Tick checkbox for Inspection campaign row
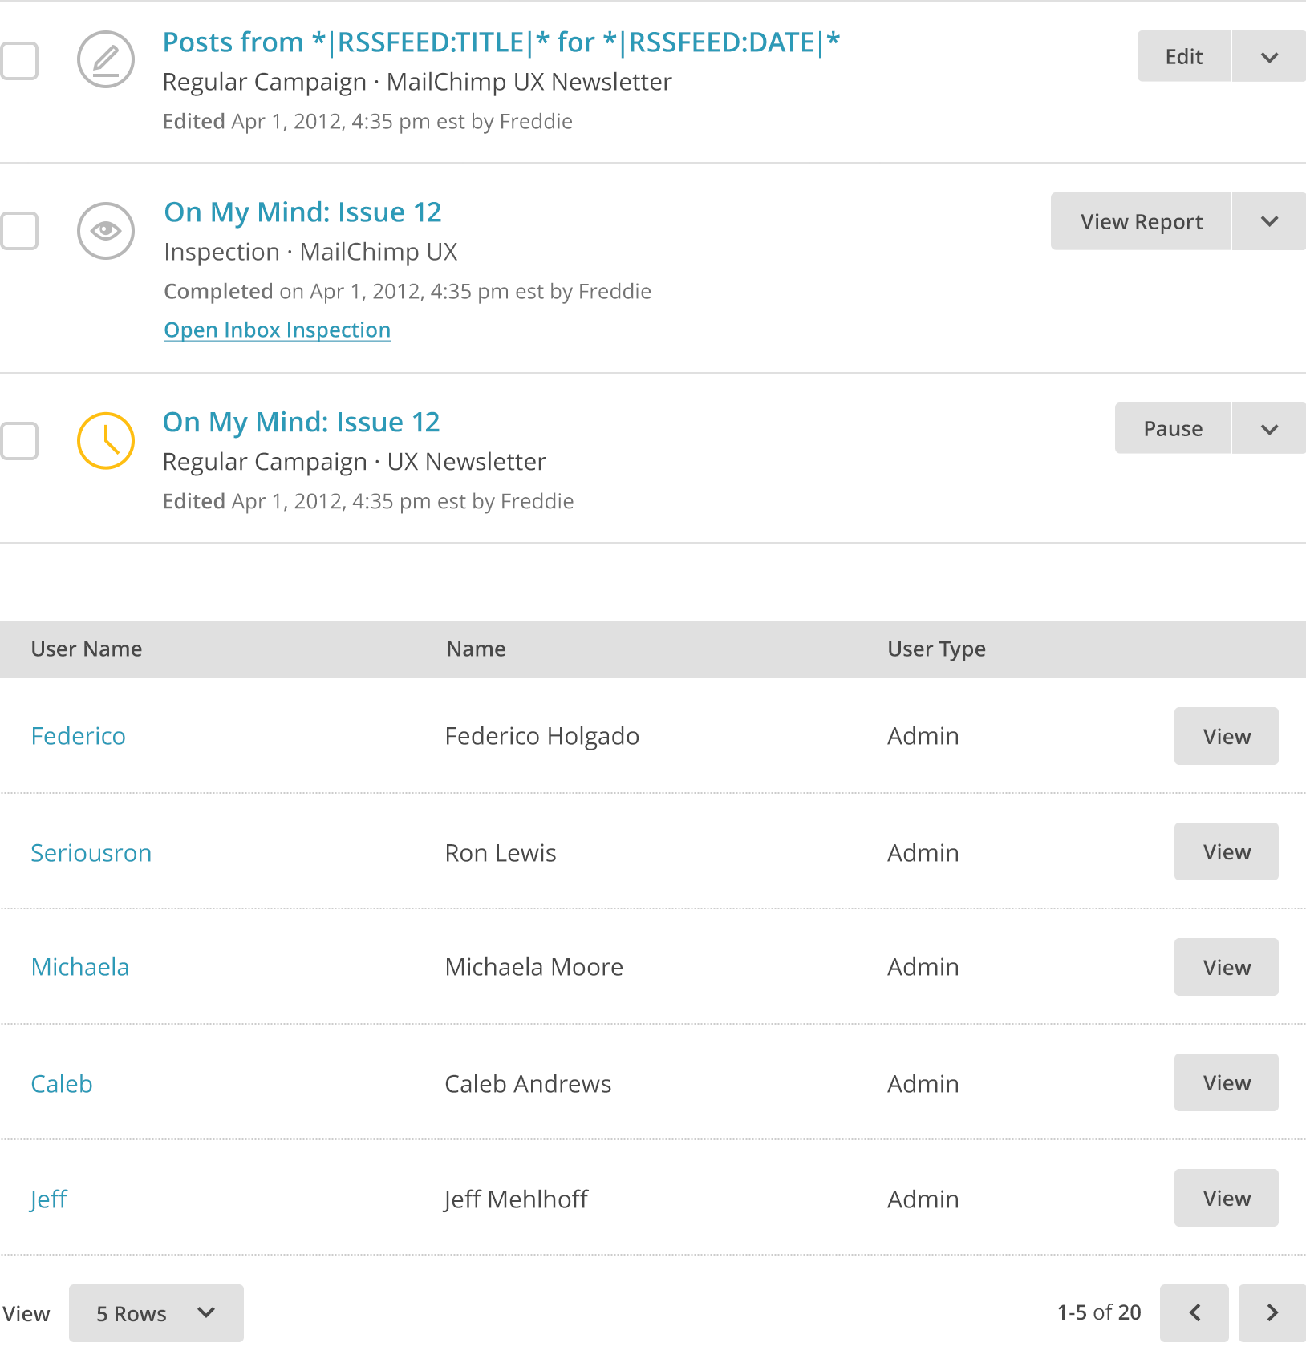This screenshot has width=1306, height=1371. [x=18, y=231]
